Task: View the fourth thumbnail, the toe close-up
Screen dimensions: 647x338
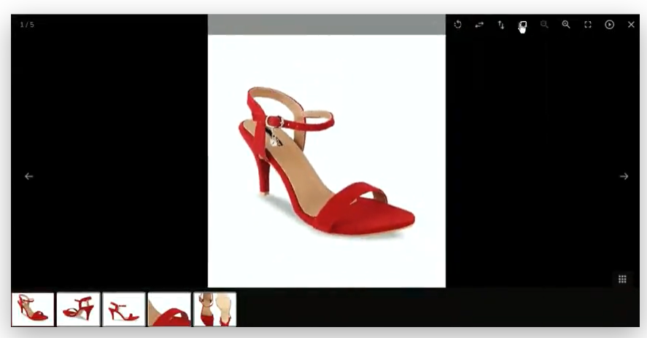Action: coord(169,310)
